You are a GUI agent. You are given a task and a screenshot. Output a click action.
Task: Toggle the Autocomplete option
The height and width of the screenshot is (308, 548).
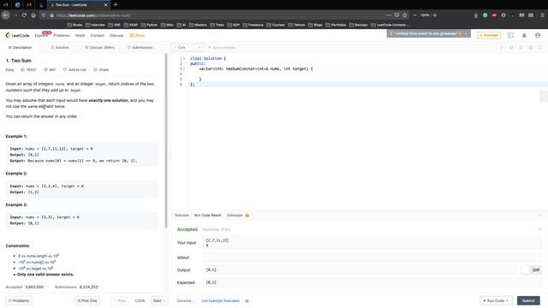click(222, 48)
